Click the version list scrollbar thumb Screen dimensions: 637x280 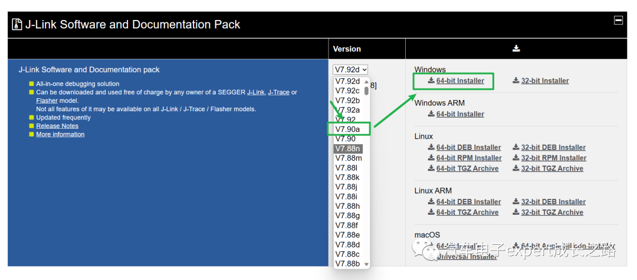coord(366,90)
